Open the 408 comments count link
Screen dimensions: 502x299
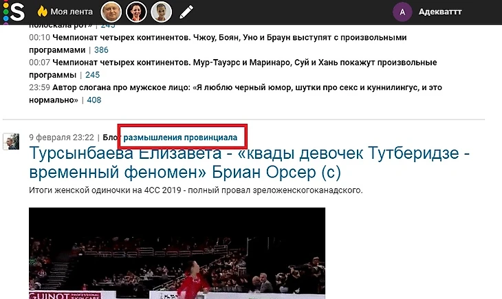(x=94, y=100)
